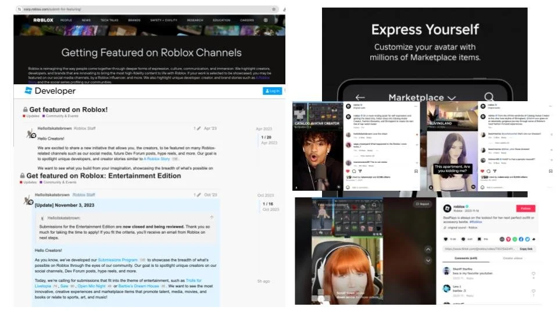Screen dimensions: 558x314
Task: Click the browser address bar URL
Action: click(52, 9)
